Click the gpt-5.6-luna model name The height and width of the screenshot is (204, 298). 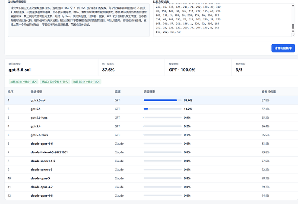pyautogui.click(x=39, y=117)
